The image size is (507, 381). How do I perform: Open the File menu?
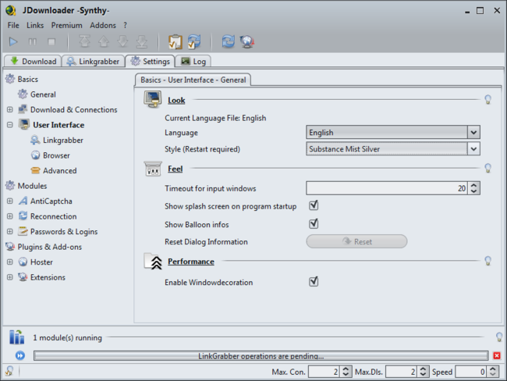click(x=13, y=25)
